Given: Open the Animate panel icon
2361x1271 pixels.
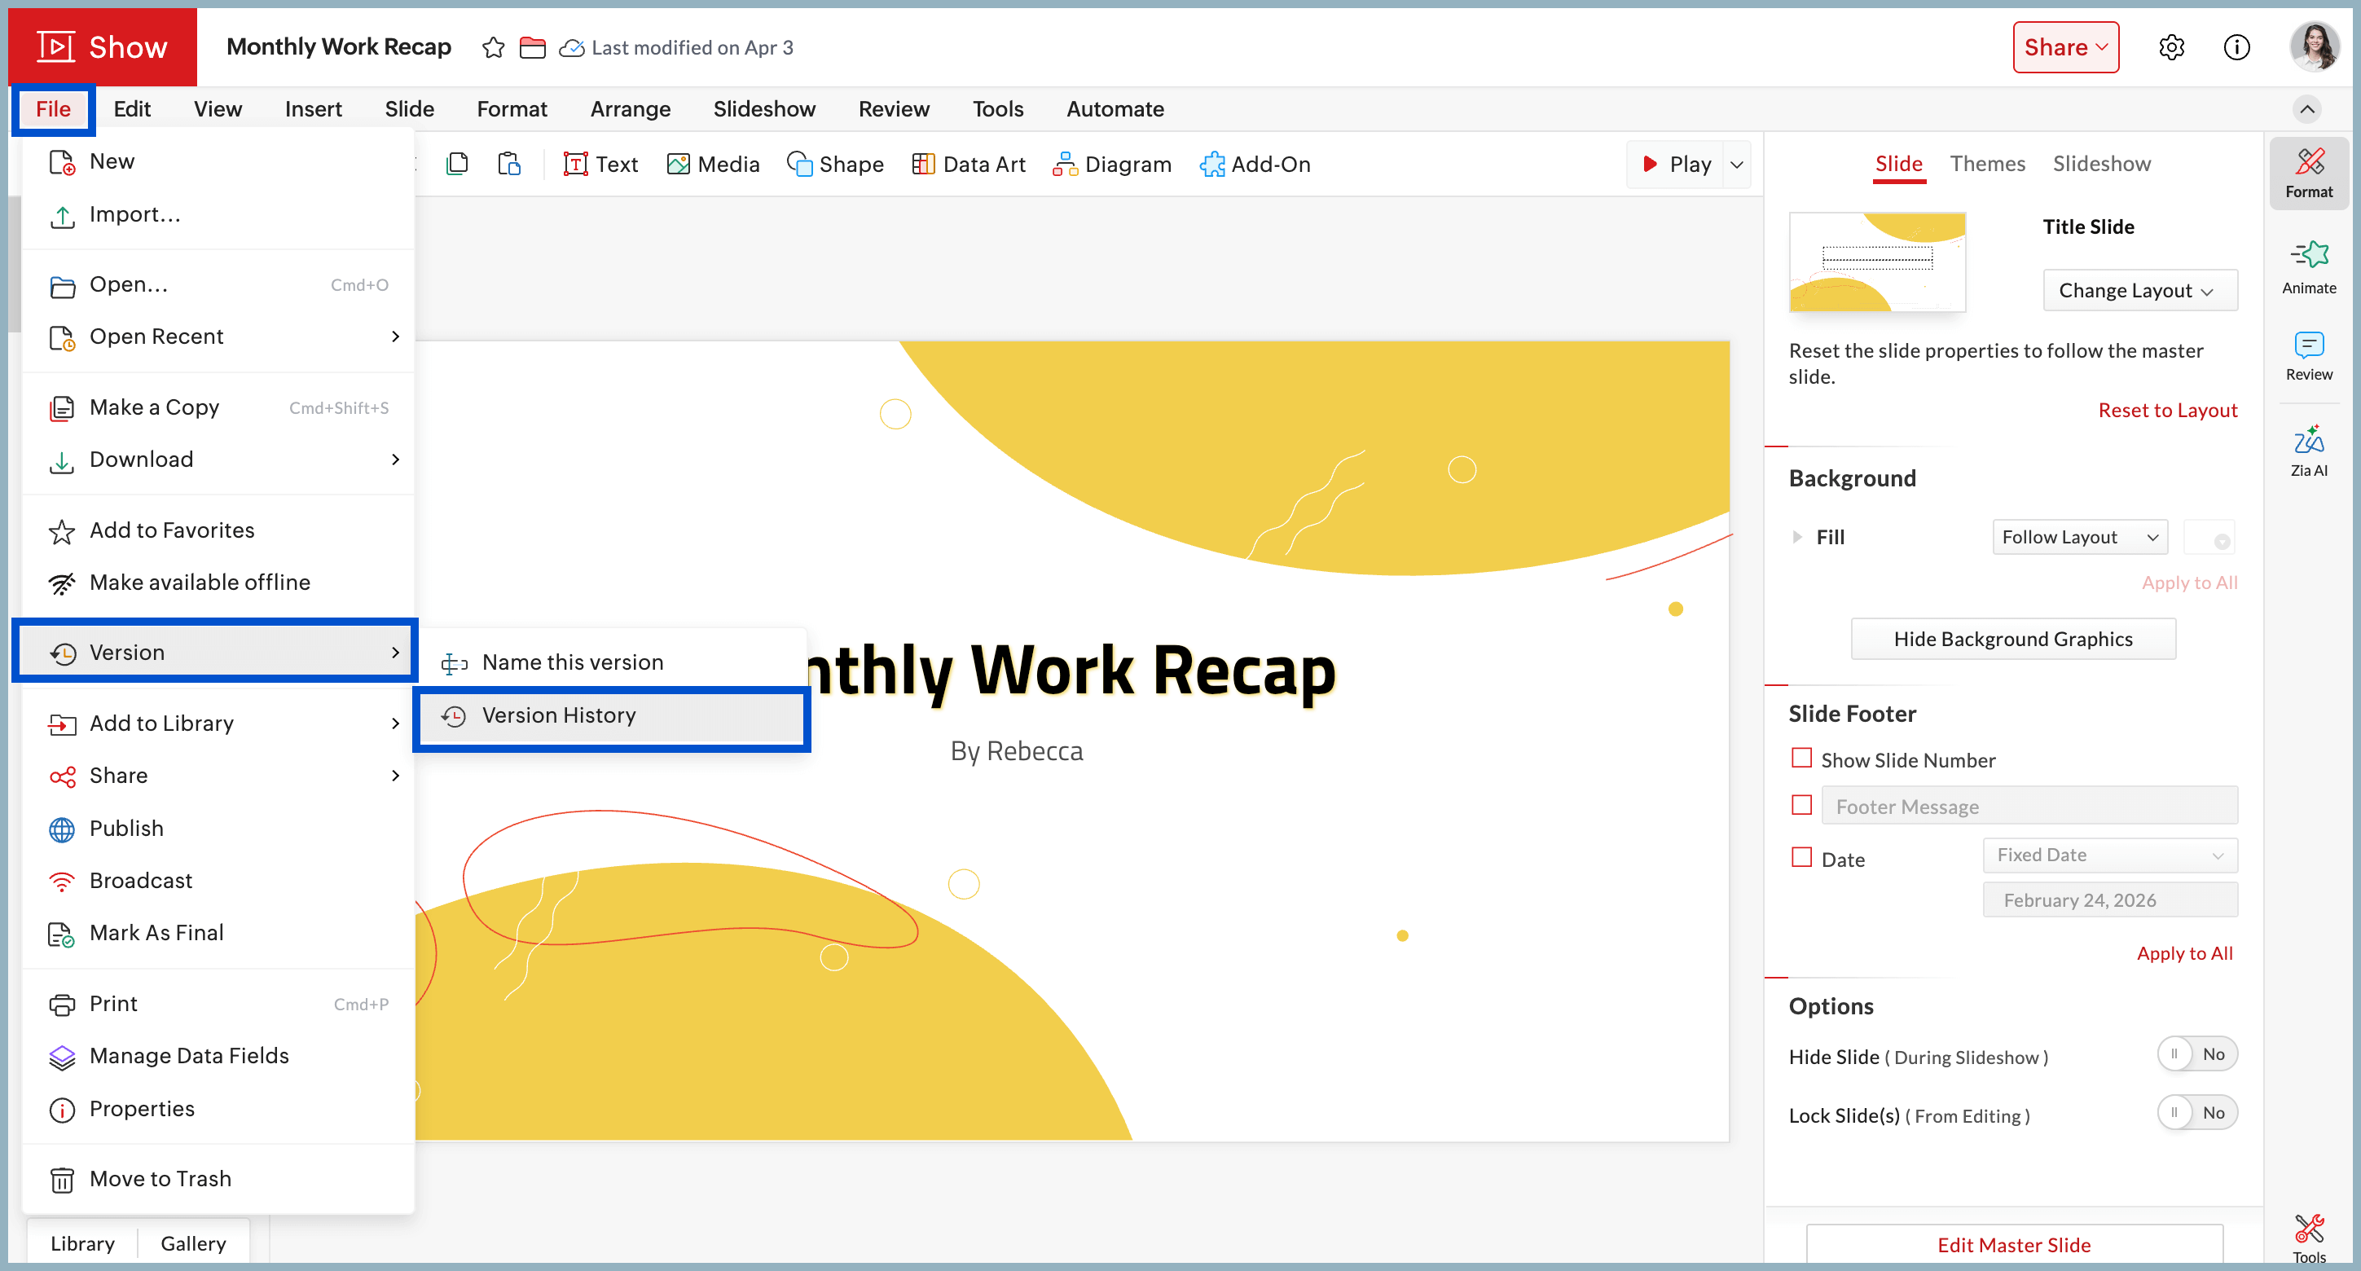Looking at the screenshot, I should click(2308, 266).
